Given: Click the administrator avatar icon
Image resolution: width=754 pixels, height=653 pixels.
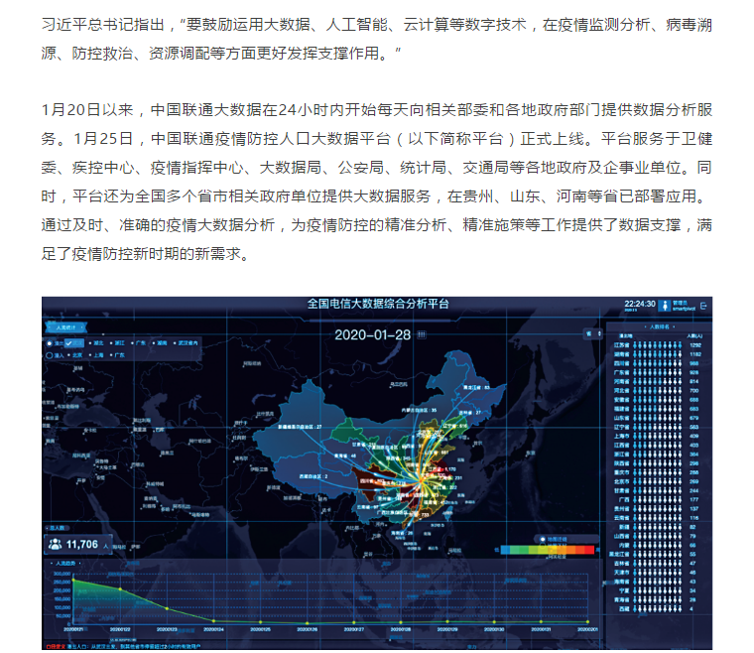Looking at the screenshot, I should click(665, 306).
